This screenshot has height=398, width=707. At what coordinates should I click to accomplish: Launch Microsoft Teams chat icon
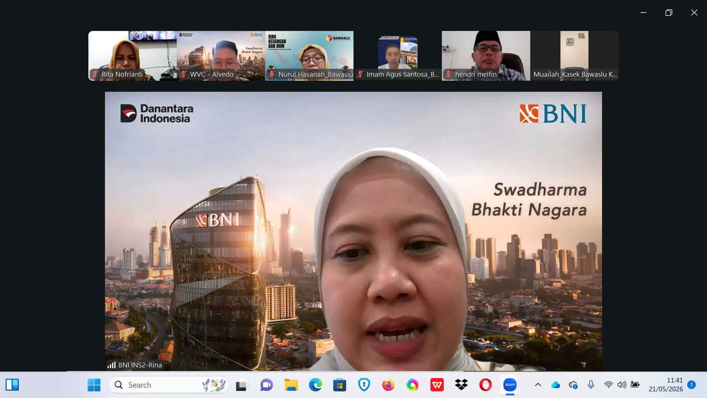(266, 385)
